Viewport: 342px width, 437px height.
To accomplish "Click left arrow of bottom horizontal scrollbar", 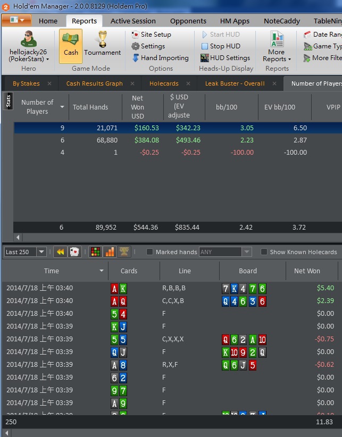I will click(7, 433).
